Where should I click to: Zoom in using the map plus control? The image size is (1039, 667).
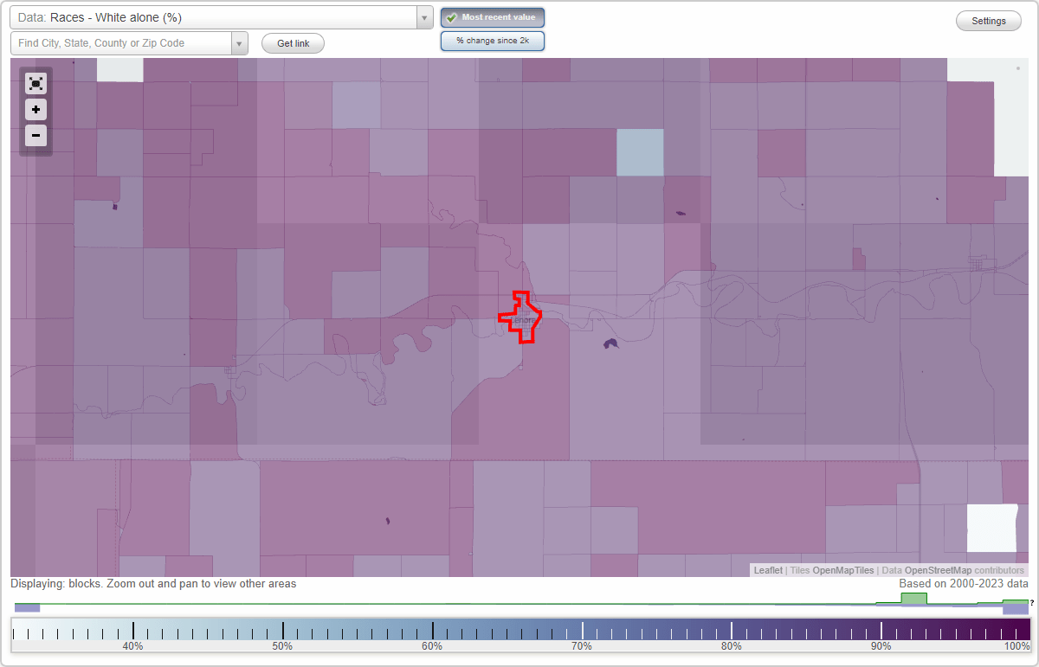click(x=35, y=110)
